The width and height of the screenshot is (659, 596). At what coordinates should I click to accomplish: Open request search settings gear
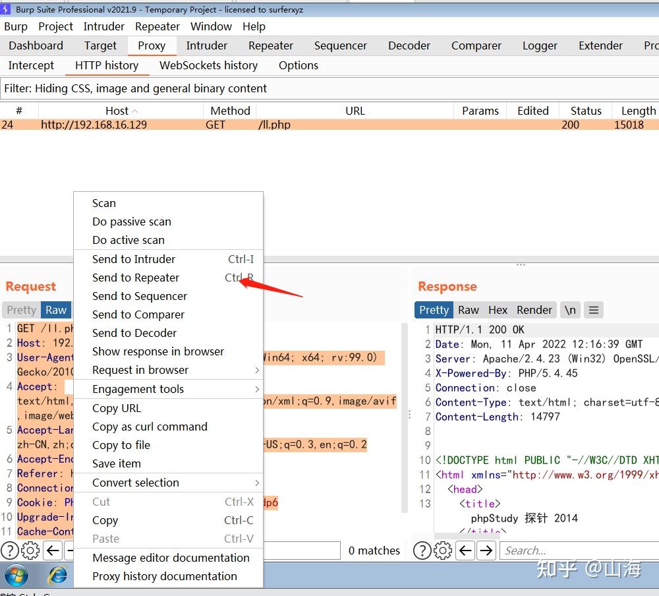(x=30, y=551)
